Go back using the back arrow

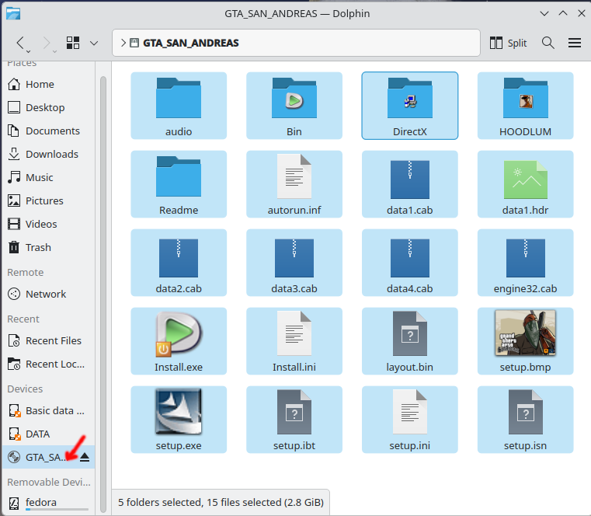[x=21, y=43]
